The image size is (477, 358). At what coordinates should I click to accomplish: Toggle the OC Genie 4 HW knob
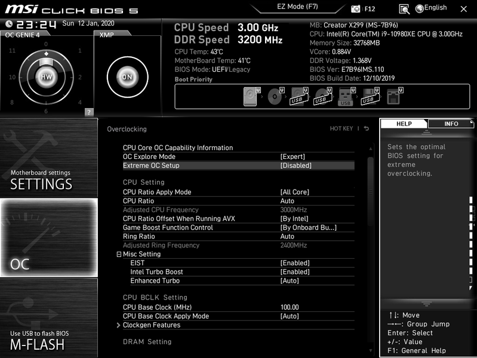coord(46,77)
